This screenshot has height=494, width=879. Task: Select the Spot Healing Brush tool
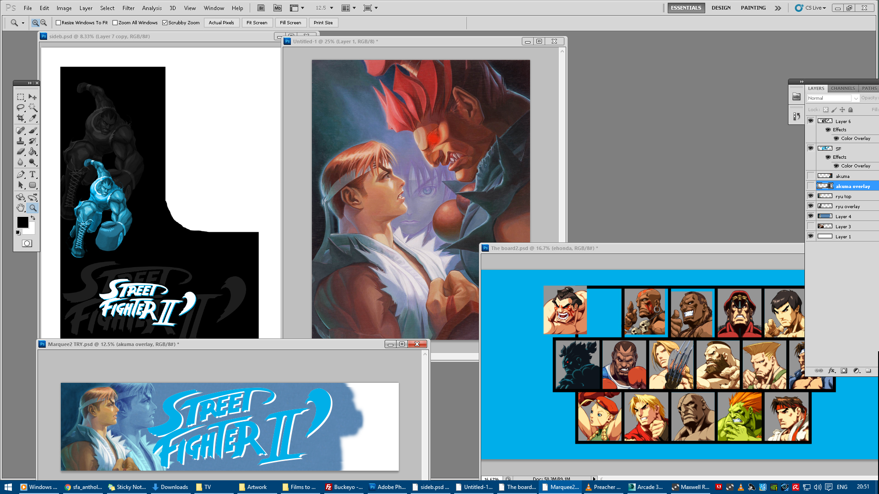click(21, 130)
